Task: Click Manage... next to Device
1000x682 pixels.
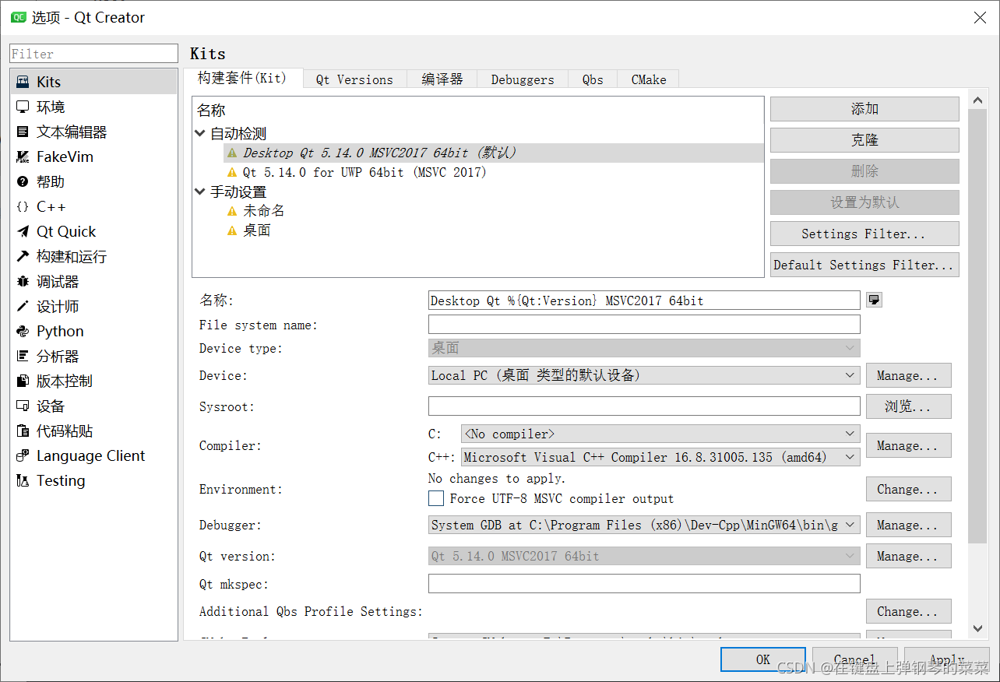Action: tap(909, 375)
